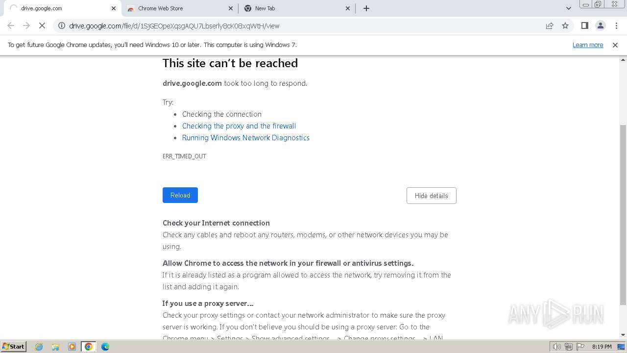Click the volume speaker tray icon
The height and width of the screenshot is (353, 627).
tap(557, 347)
